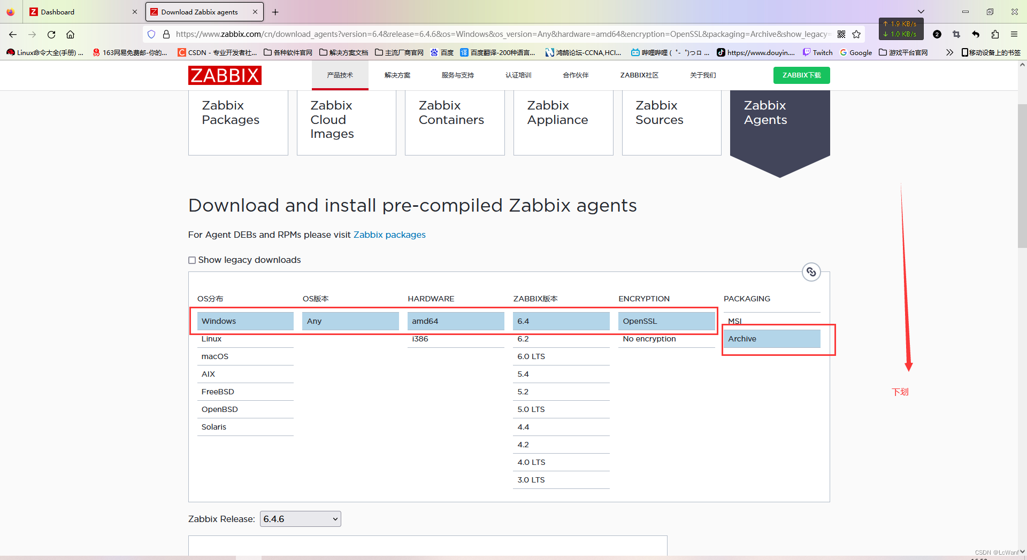This screenshot has height=560, width=1027.
Task: Open the 服务与支持 menu
Action: [458, 75]
